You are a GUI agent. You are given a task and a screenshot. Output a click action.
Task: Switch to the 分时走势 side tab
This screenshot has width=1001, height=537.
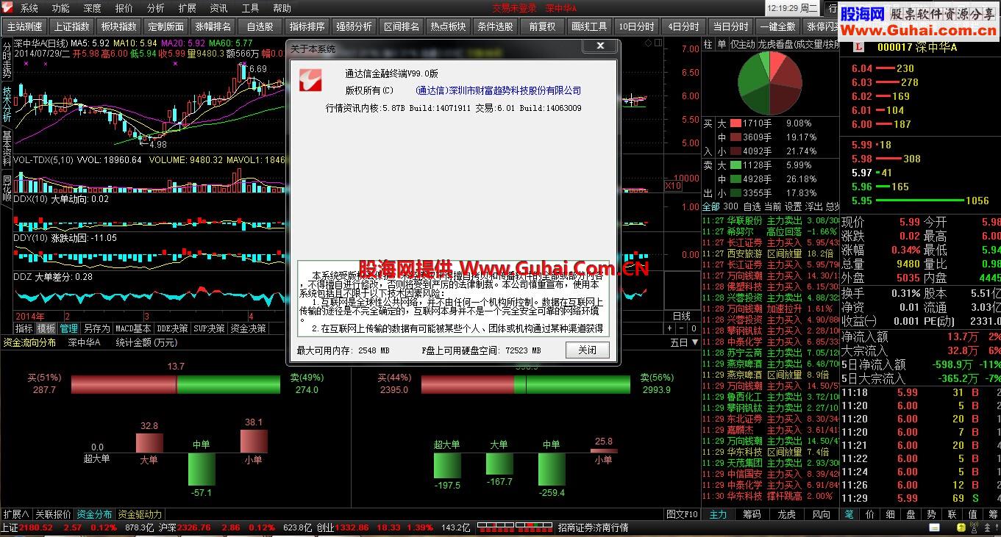(7, 61)
